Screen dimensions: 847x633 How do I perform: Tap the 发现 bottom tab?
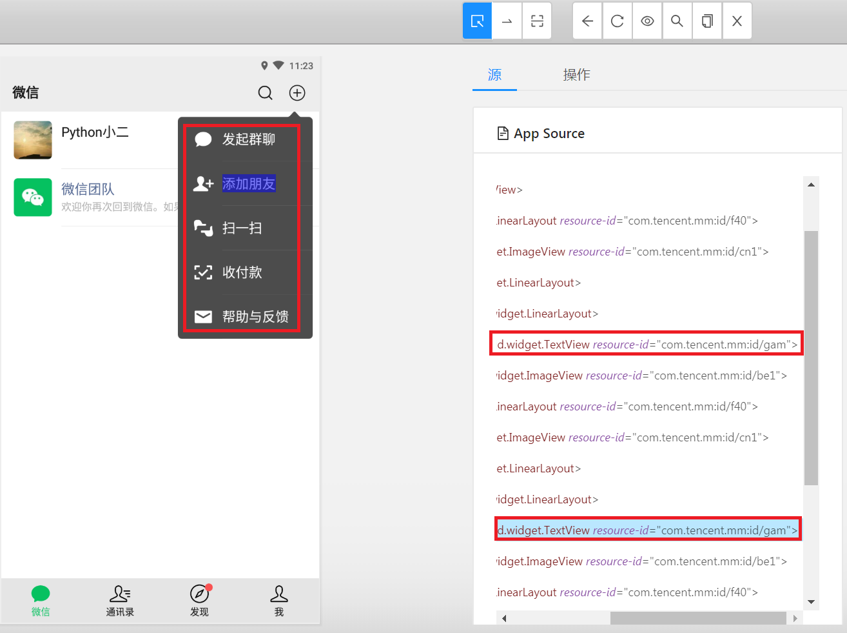click(200, 601)
